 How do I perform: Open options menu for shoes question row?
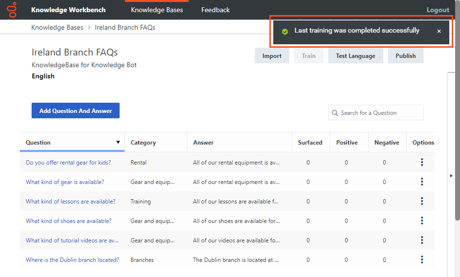[422, 221]
